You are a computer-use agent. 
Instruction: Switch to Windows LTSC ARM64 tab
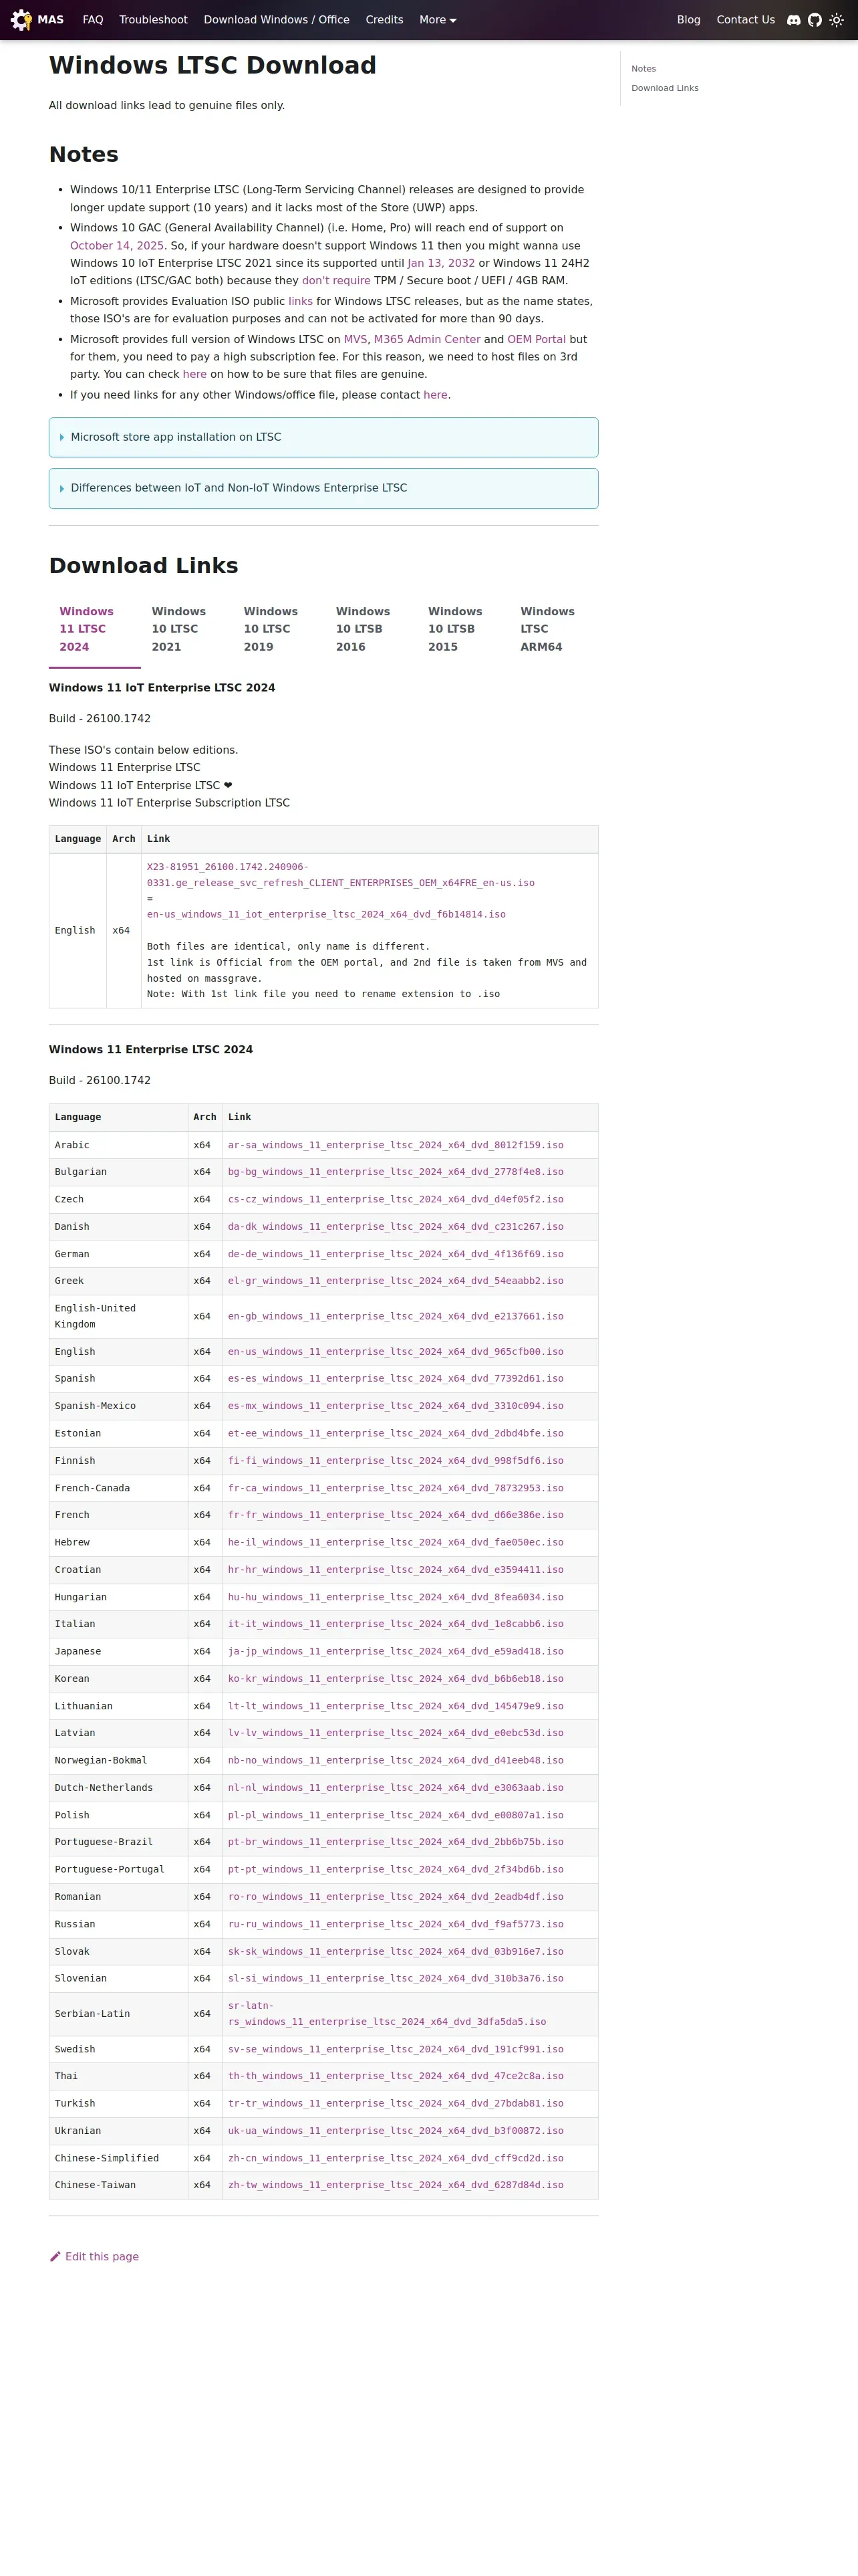[557, 629]
